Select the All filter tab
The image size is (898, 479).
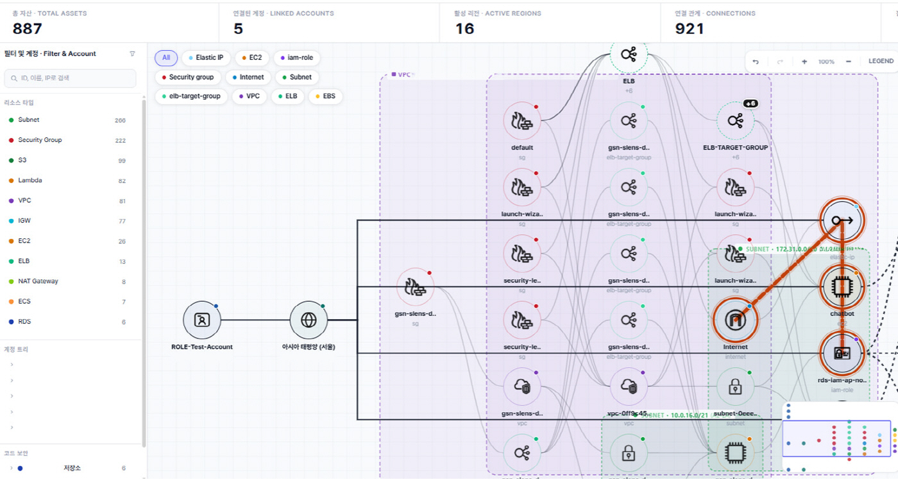tap(166, 58)
